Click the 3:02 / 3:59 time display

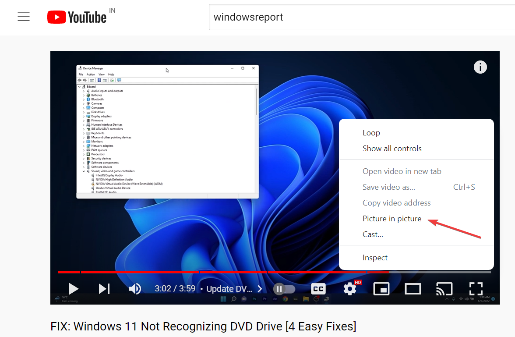pyautogui.click(x=175, y=289)
